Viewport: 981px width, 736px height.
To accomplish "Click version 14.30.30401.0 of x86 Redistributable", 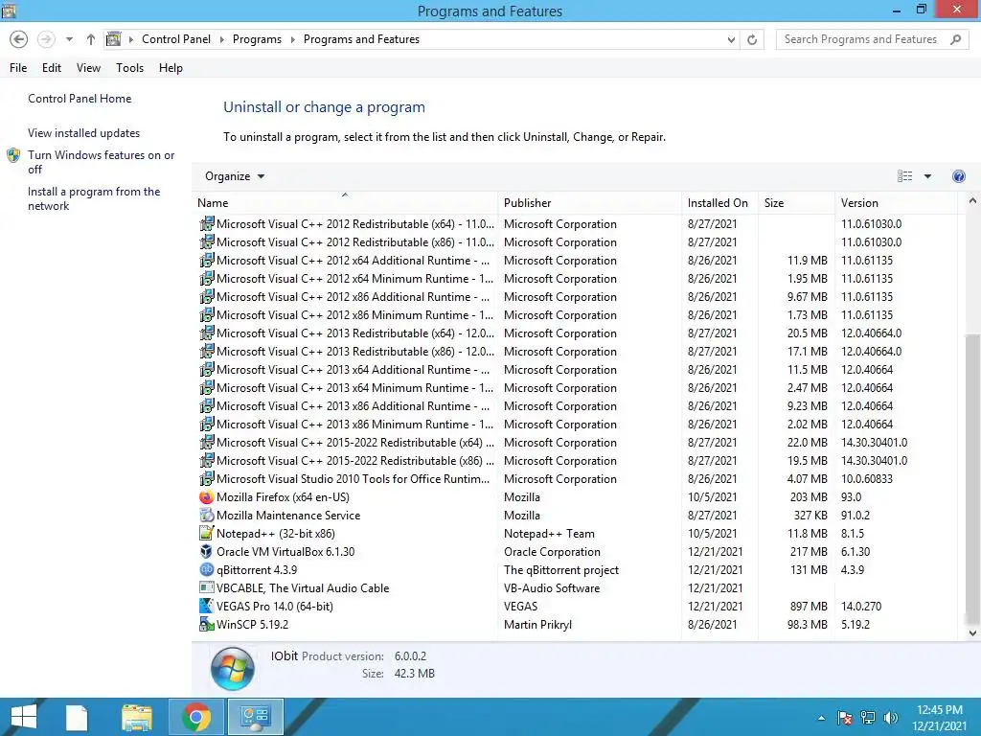I will click(x=874, y=461).
